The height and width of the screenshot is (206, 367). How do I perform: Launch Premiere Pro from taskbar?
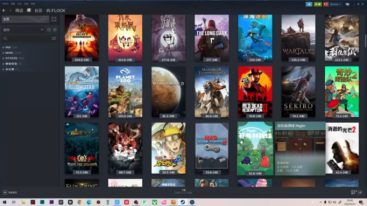point(51,202)
